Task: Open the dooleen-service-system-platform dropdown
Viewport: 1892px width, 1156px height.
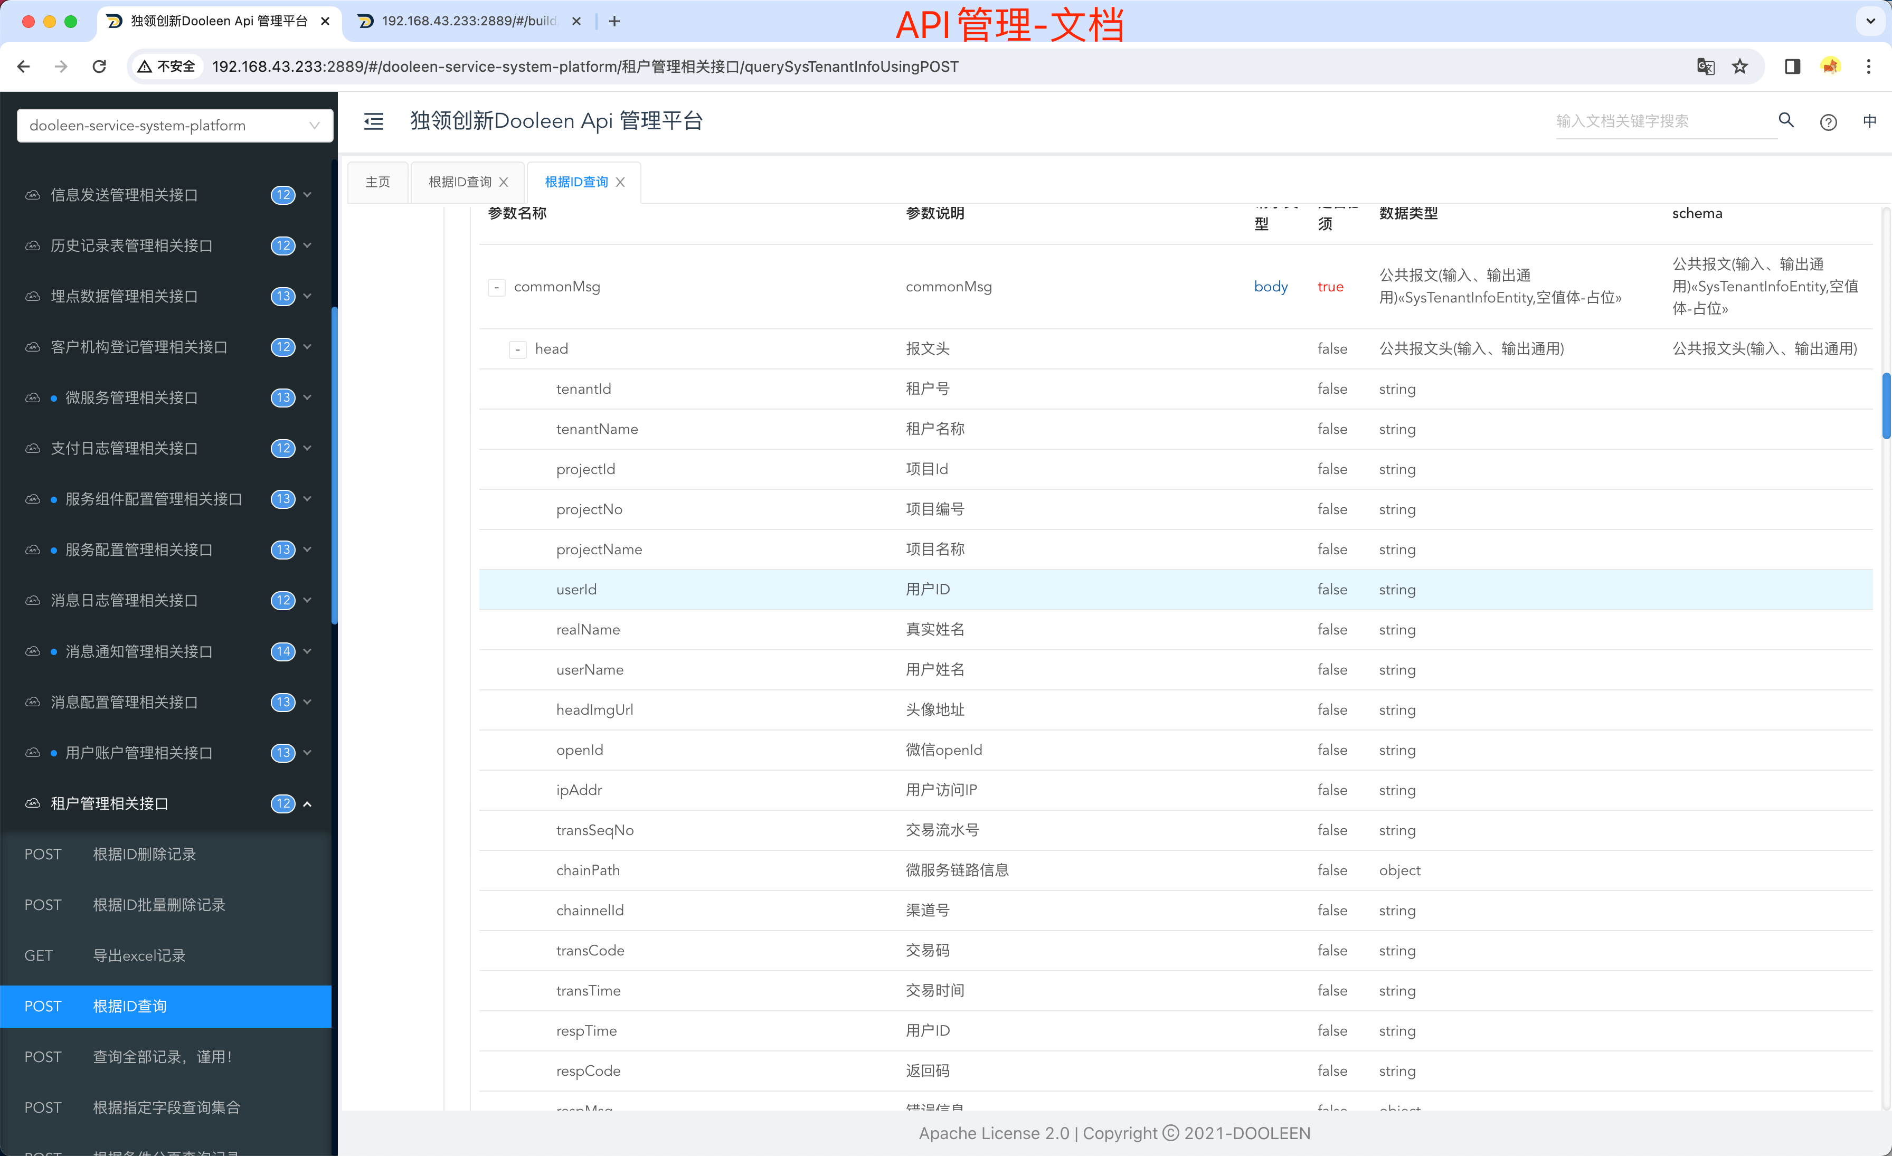Action: pyautogui.click(x=175, y=125)
